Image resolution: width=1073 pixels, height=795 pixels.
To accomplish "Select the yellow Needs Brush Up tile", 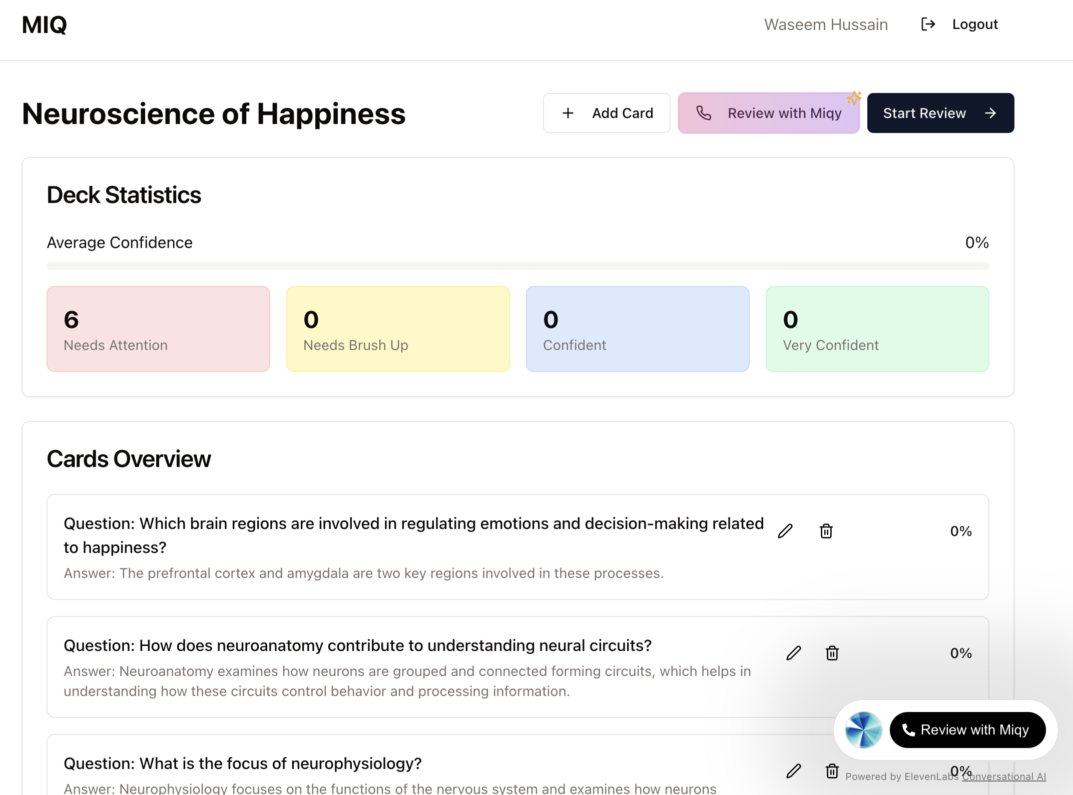I will (398, 329).
